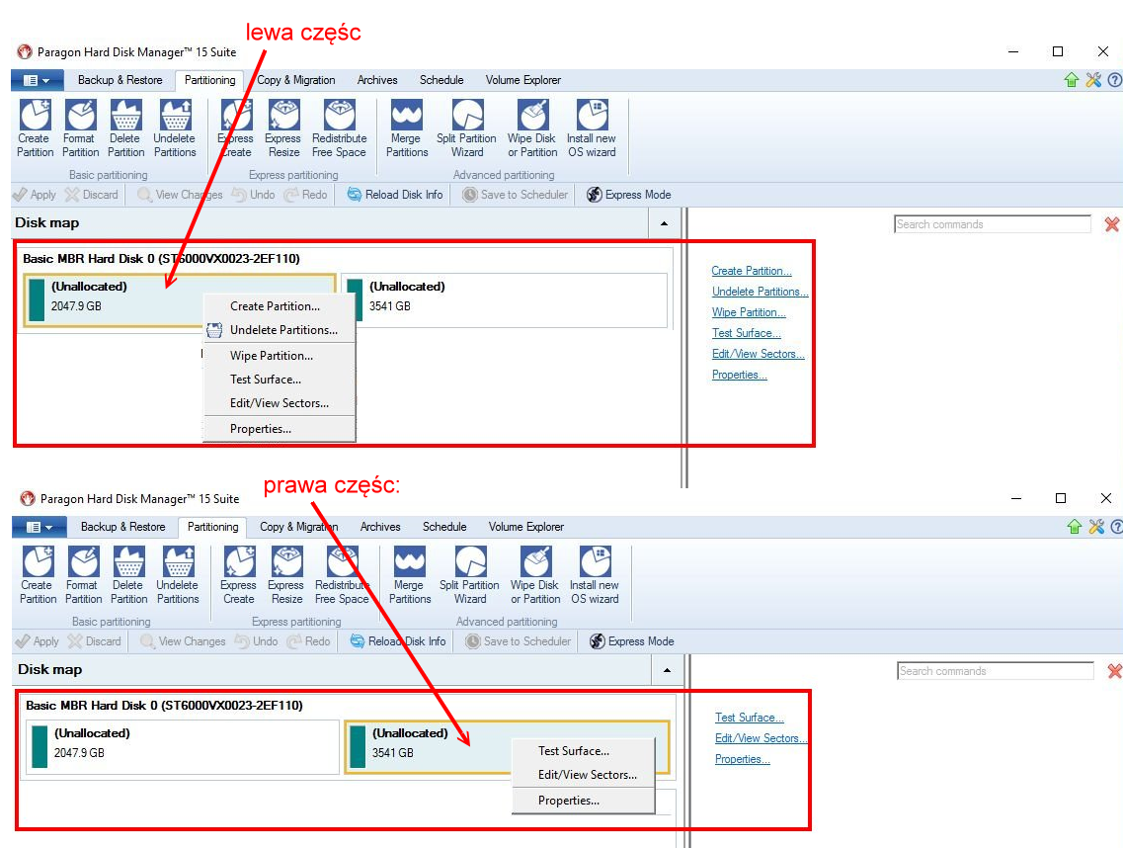The image size is (1123, 848).
Task: Select 3541 GB unallocated block in upper window
Action: click(504, 299)
